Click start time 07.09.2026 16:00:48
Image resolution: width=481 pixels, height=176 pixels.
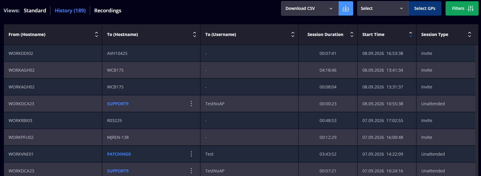pyautogui.click(x=383, y=137)
